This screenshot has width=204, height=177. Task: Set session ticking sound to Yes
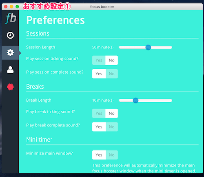(x=99, y=60)
